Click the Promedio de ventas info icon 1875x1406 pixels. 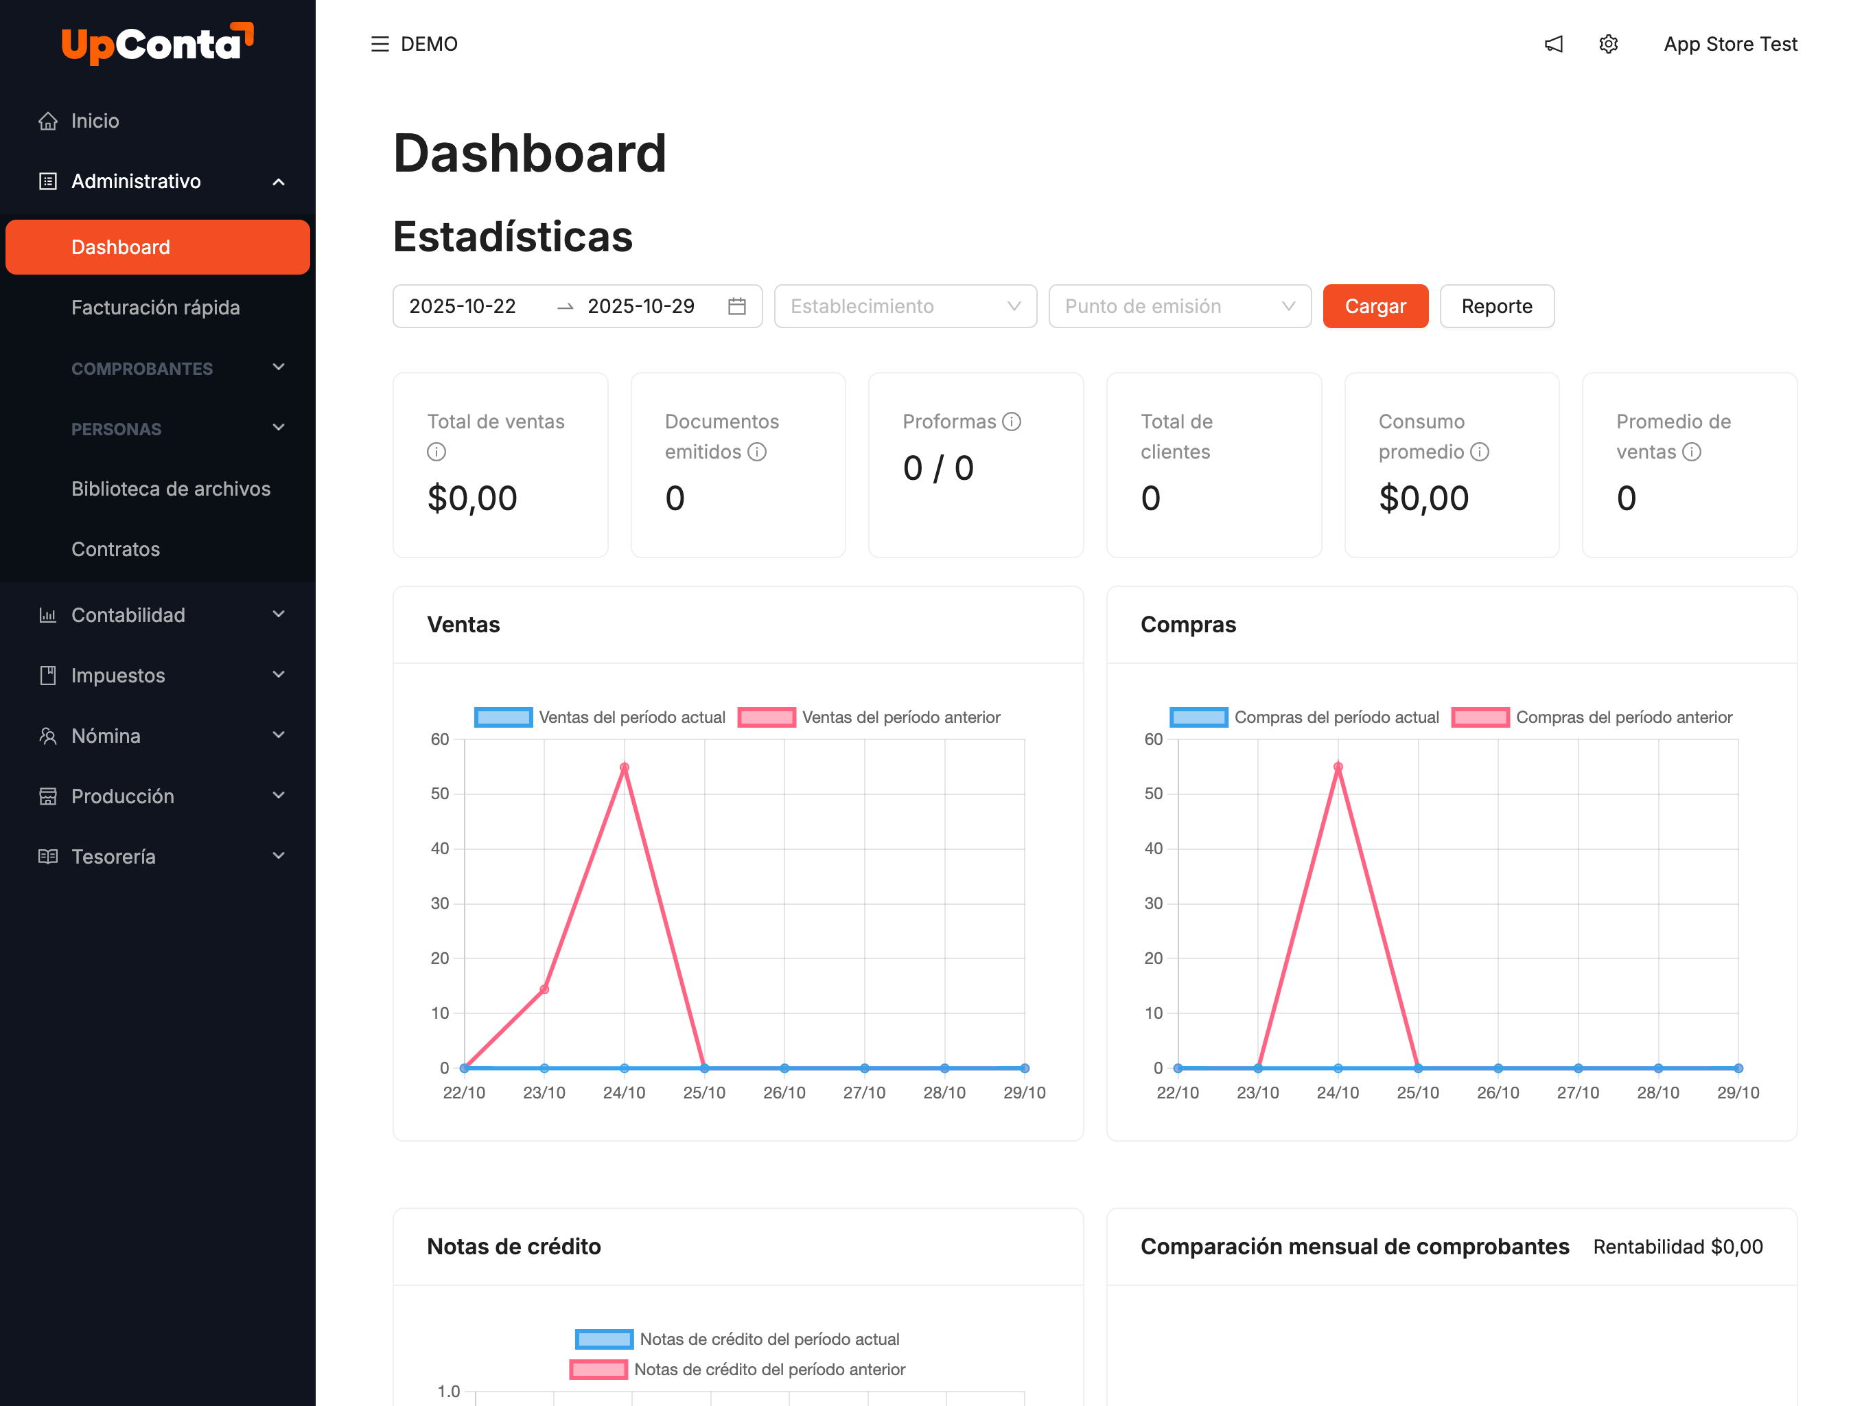point(1692,452)
